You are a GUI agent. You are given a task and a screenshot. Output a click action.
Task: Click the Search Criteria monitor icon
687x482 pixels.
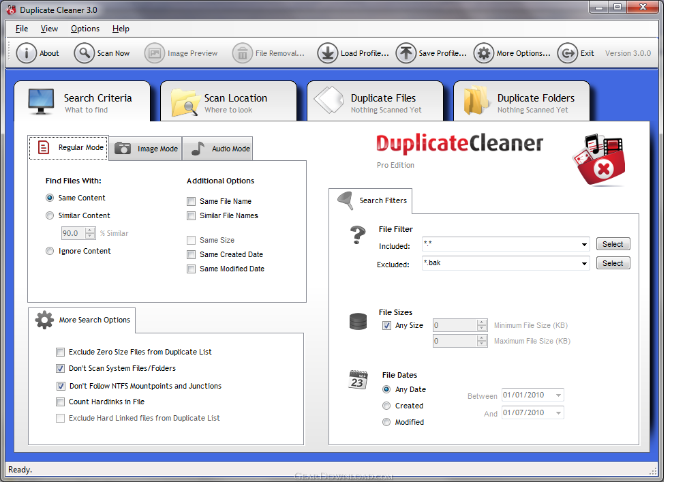pos(41,101)
